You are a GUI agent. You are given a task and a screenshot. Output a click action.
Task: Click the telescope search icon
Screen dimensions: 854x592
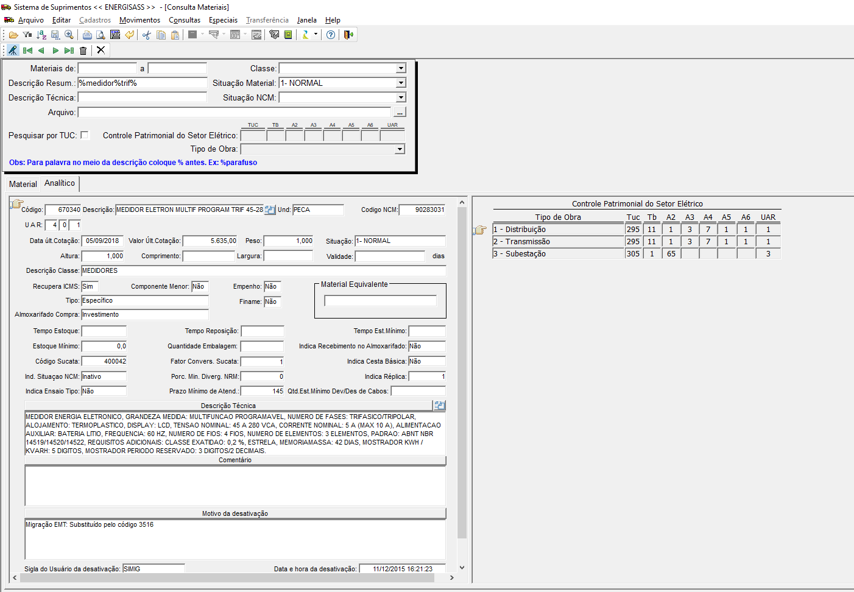tap(13, 51)
